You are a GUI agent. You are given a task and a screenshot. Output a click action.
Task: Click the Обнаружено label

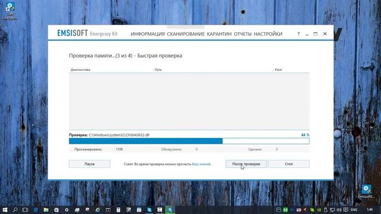tap(171, 149)
